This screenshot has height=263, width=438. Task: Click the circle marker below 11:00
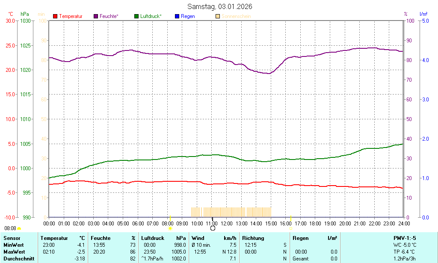(213, 228)
